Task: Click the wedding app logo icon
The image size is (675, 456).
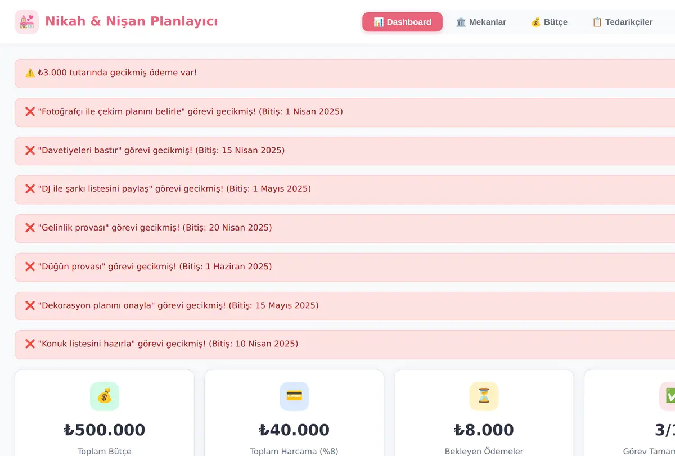Action: pos(26,22)
